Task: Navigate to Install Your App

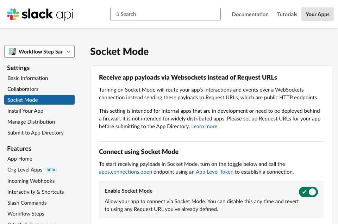Action: coord(25,111)
